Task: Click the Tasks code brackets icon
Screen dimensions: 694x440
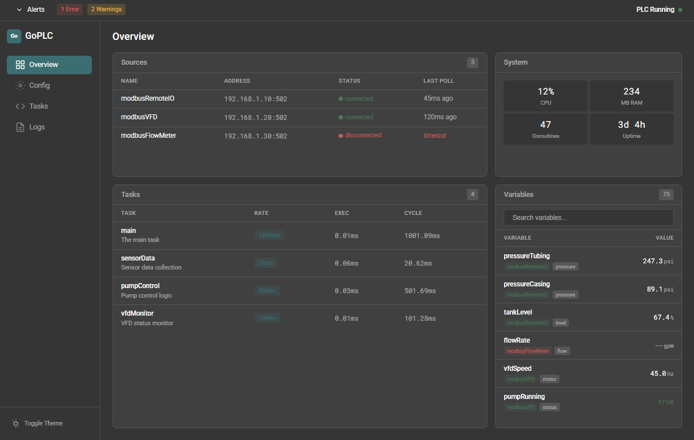Action: [20, 106]
